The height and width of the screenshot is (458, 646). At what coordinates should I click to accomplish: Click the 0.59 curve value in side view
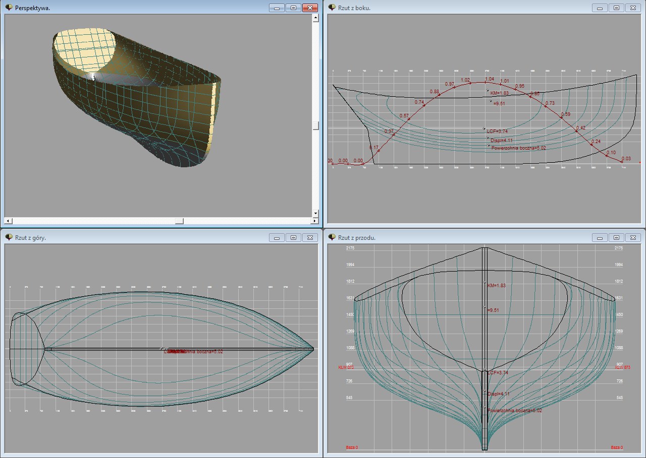point(566,114)
